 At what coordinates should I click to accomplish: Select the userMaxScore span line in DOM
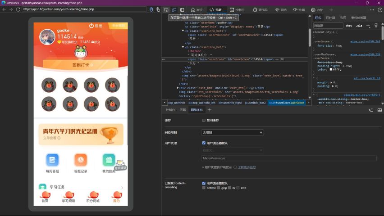(x=235, y=35)
